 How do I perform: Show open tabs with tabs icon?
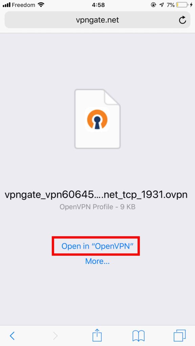180,336
